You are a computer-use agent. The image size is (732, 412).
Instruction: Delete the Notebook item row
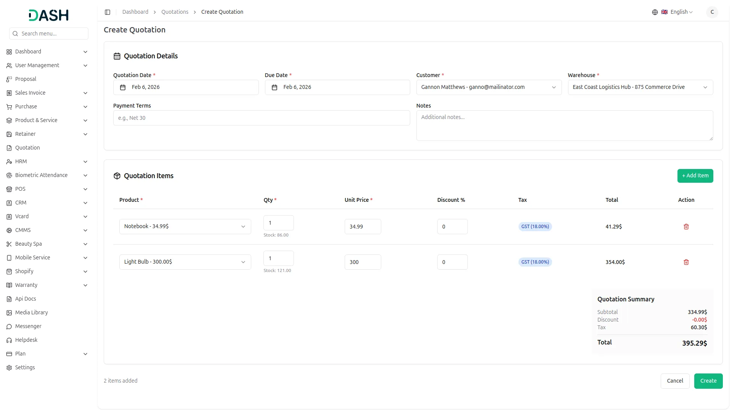click(686, 227)
